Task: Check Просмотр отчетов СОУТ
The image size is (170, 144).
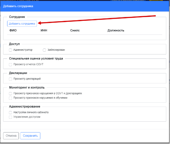Action: click(11, 64)
